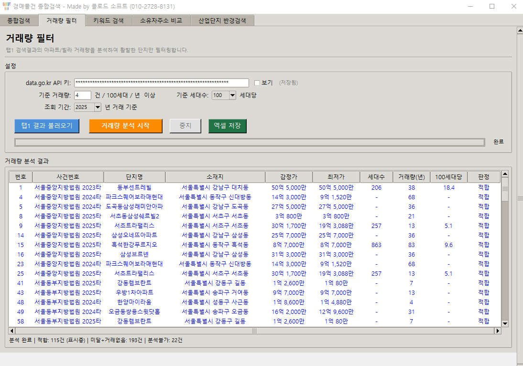
Task: Sort by the 감정가 column header
Action: point(288,177)
